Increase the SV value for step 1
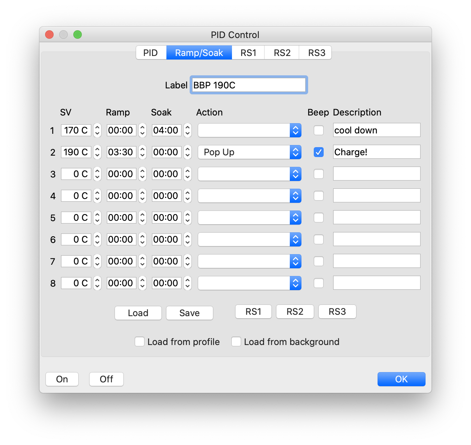 tap(97, 127)
